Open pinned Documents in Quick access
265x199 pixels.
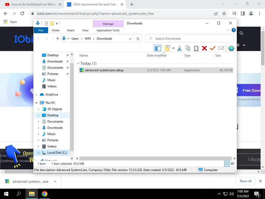click(x=55, y=68)
